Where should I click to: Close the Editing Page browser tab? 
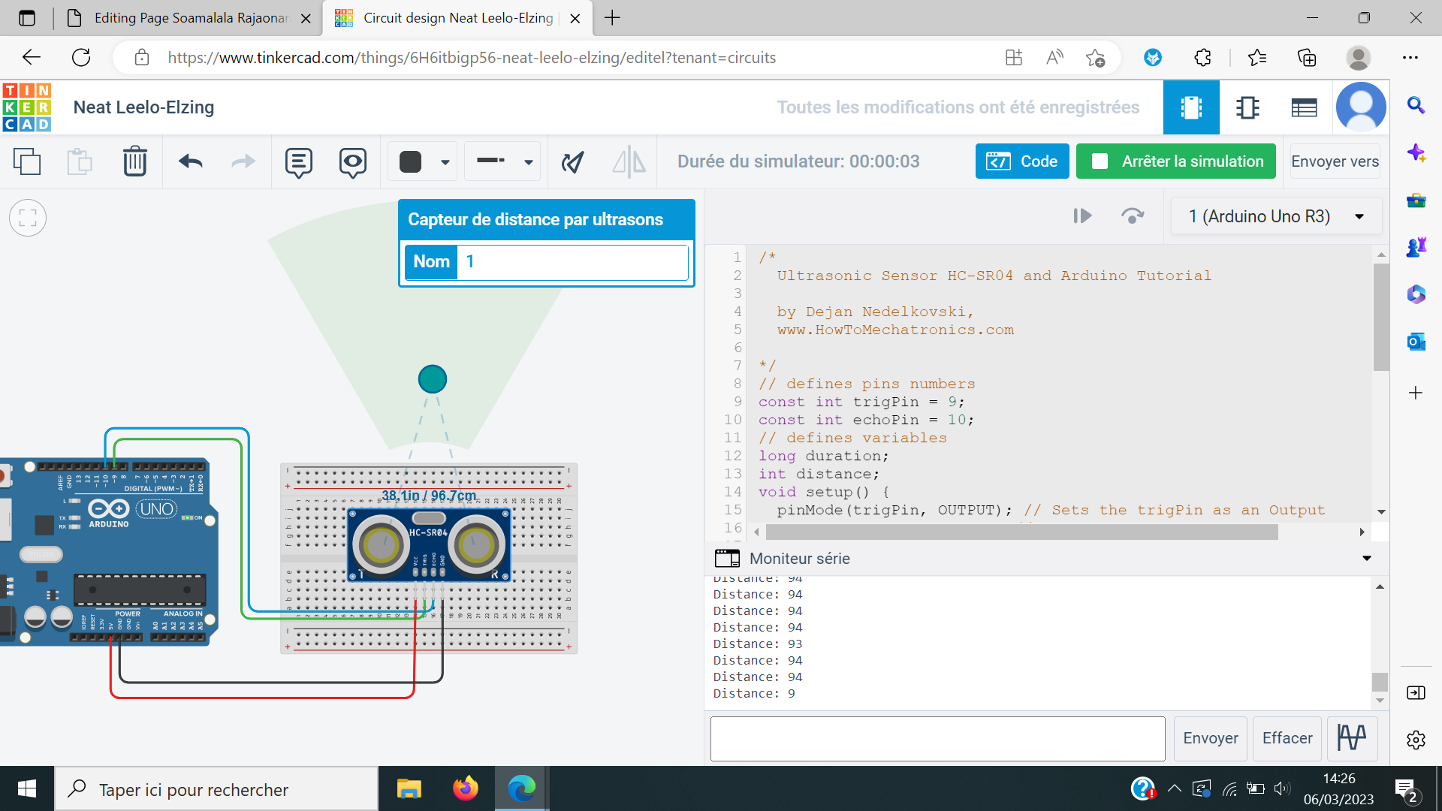click(x=306, y=18)
